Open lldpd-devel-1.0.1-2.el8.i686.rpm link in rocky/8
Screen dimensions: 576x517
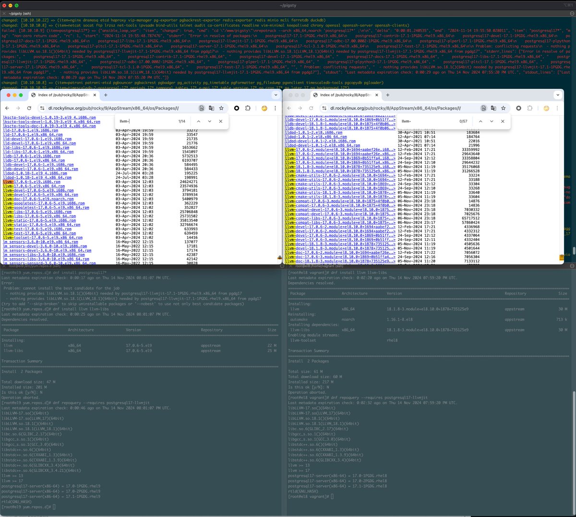click(x=320, y=141)
